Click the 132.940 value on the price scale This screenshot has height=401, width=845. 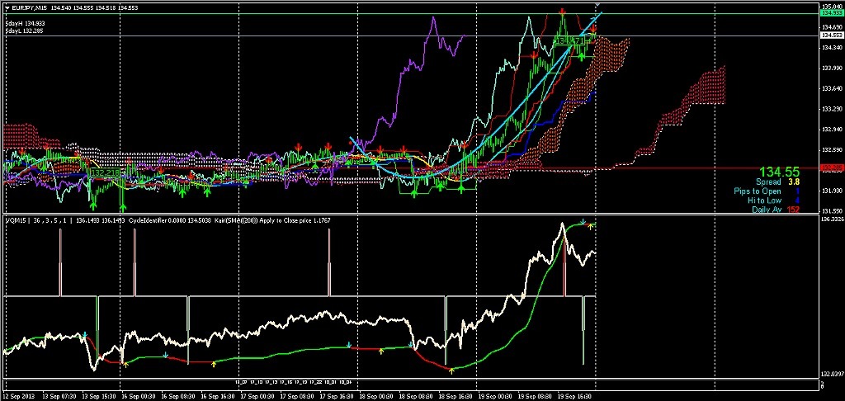[x=833, y=130]
